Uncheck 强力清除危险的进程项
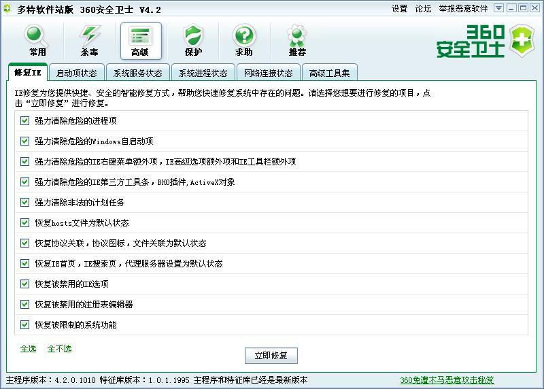 (24, 121)
